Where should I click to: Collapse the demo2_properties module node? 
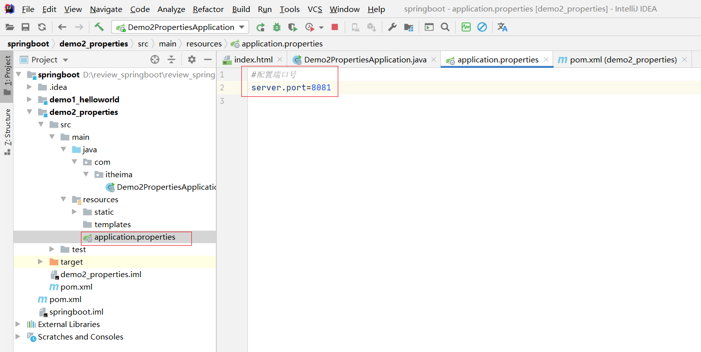[x=29, y=112]
